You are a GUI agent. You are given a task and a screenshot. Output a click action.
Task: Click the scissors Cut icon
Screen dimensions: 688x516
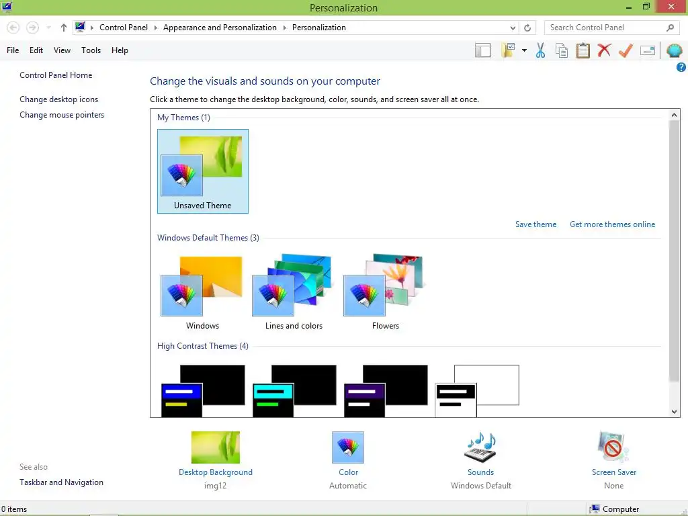pyautogui.click(x=540, y=50)
